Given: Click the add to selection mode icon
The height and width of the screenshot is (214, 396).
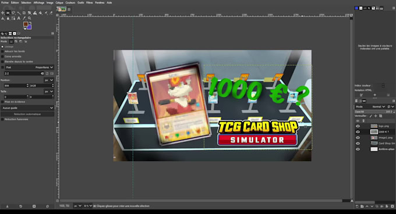Looking at the screenshot, I should pyautogui.click(x=16, y=41).
